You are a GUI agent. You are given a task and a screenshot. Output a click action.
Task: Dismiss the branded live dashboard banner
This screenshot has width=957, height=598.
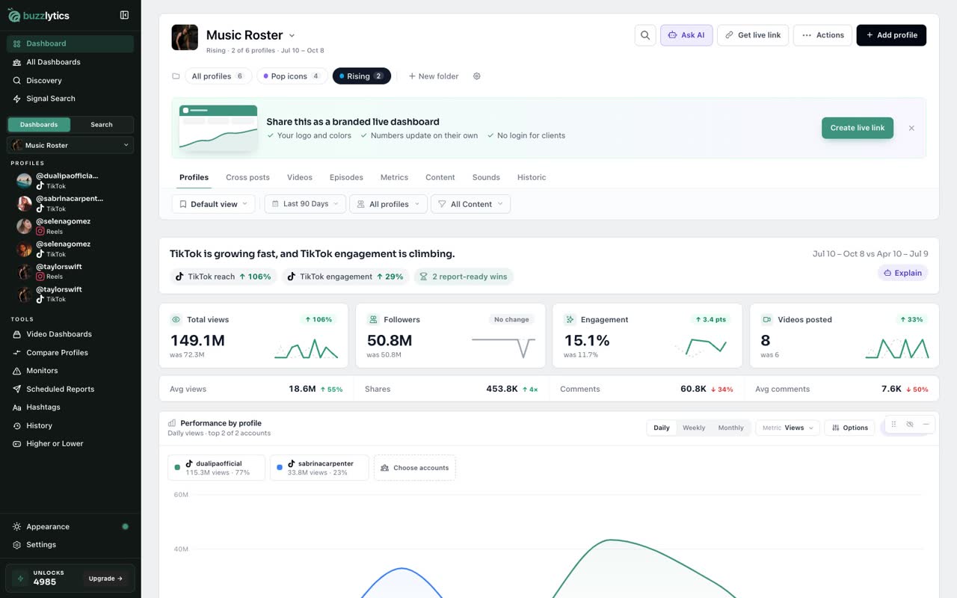(x=911, y=128)
